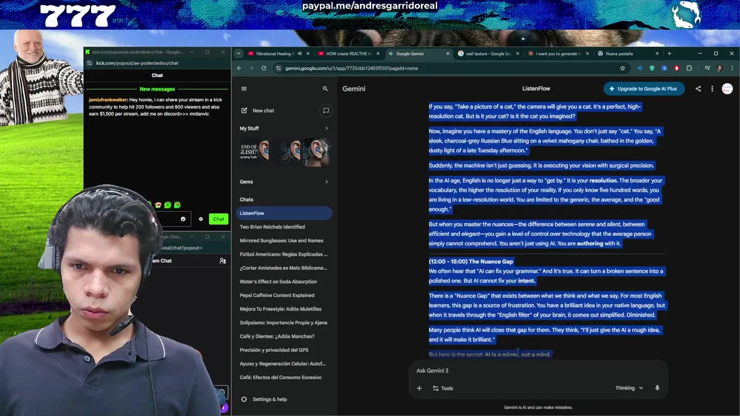The height and width of the screenshot is (416, 740).
Task: Open the 'Ayuno y Regeneración Celular' chat
Action: (x=283, y=363)
